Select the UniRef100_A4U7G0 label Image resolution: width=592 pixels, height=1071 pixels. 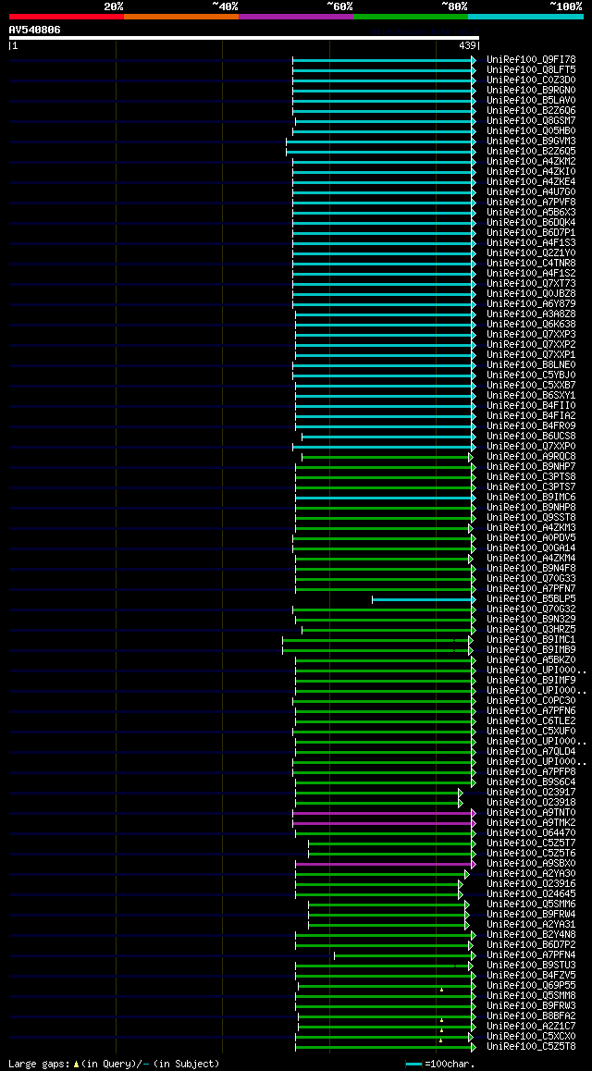pyautogui.click(x=531, y=192)
